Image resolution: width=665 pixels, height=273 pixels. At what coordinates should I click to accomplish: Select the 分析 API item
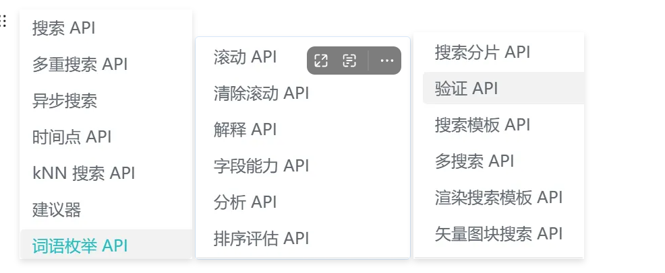coord(245,202)
